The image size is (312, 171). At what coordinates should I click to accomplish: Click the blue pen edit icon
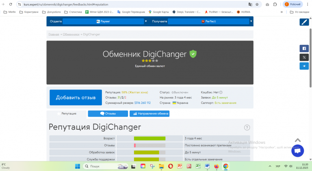coord(304,22)
